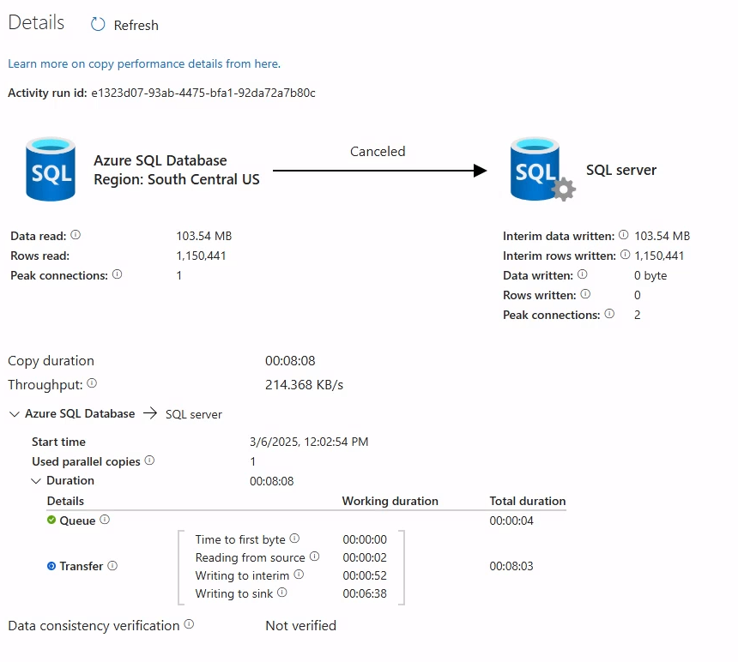This screenshot has height=662, width=738.
Task: Click the Queue total duration 00:00:04
Action: [x=511, y=521]
